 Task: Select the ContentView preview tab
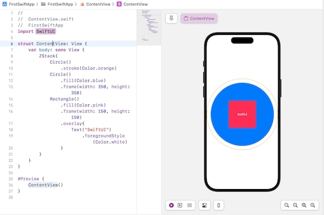click(199, 18)
